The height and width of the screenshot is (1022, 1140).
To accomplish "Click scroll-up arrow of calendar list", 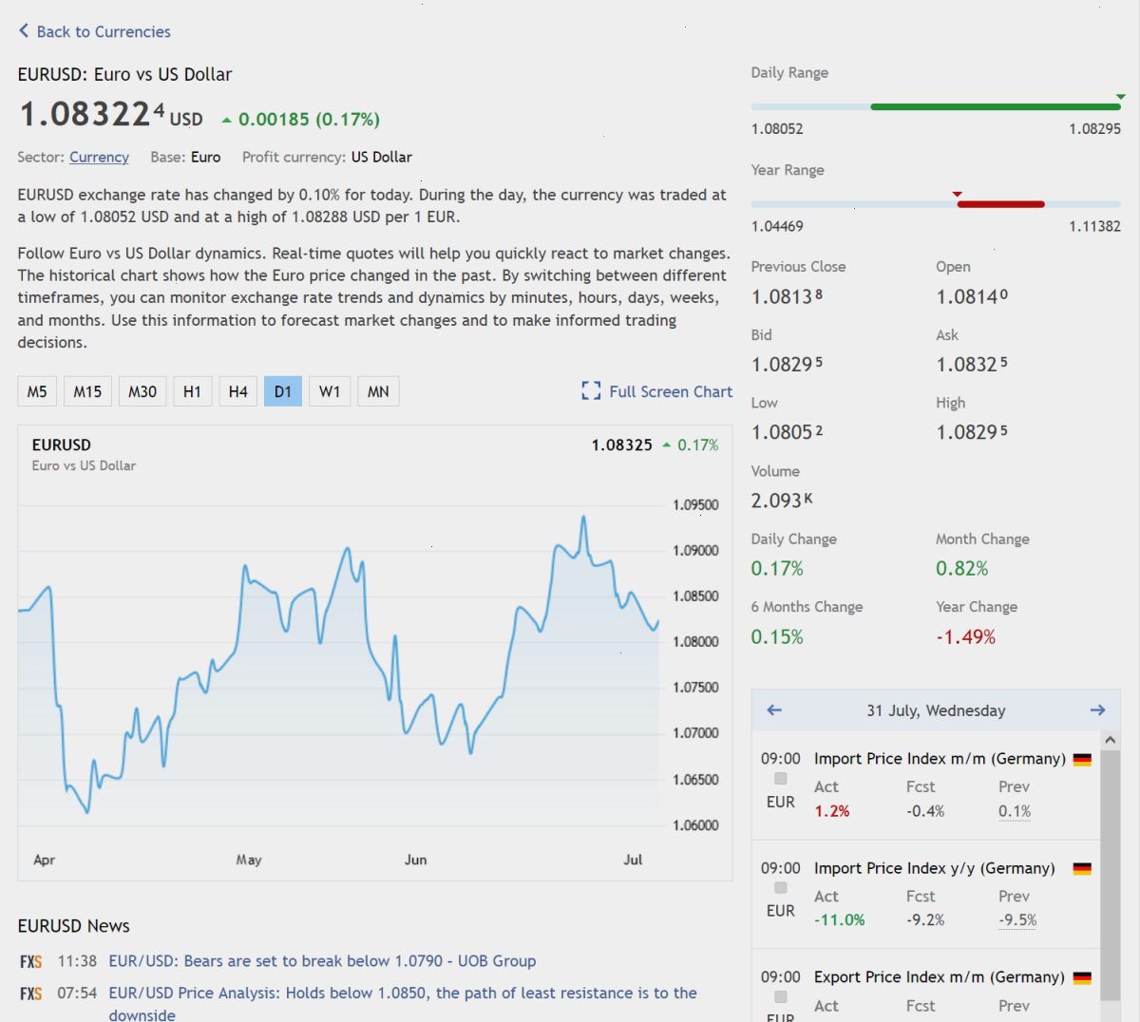I will coord(1110,740).
